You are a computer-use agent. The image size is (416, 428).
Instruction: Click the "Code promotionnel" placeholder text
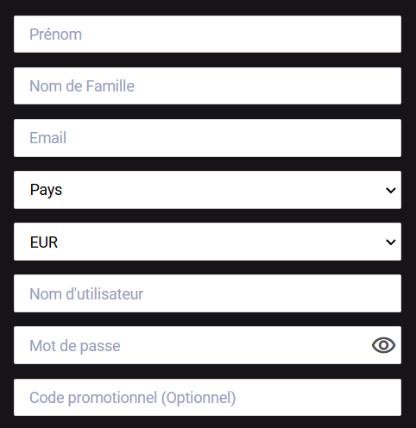tap(93, 398)
